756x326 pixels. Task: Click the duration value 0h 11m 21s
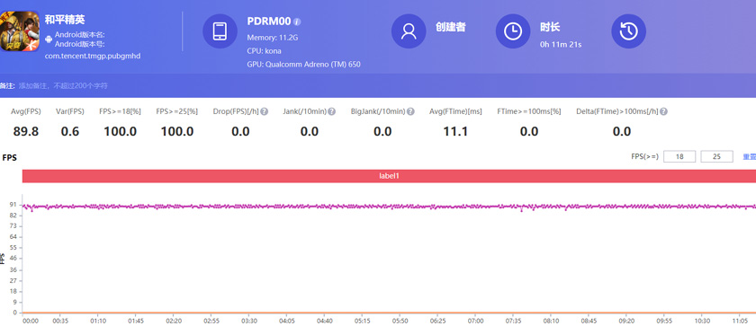click(x=561, y=44)
